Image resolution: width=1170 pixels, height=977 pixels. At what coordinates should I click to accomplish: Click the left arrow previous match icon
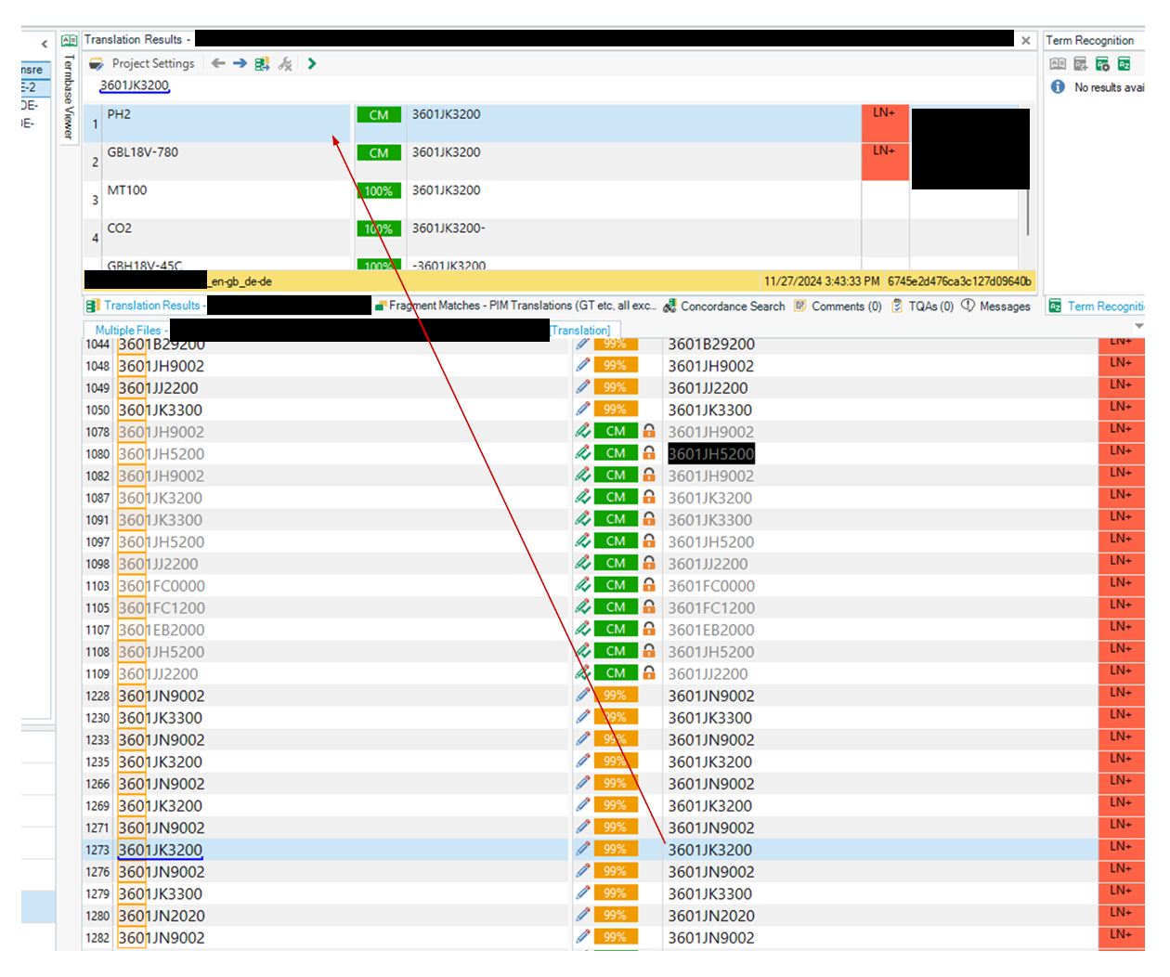[218, 64]
